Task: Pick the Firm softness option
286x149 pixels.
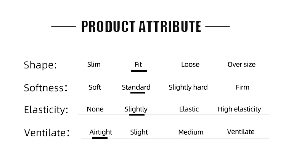Action: 243,87
